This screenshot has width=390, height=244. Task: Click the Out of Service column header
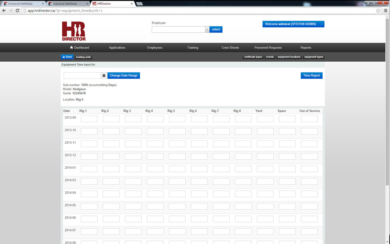point(309,111)
